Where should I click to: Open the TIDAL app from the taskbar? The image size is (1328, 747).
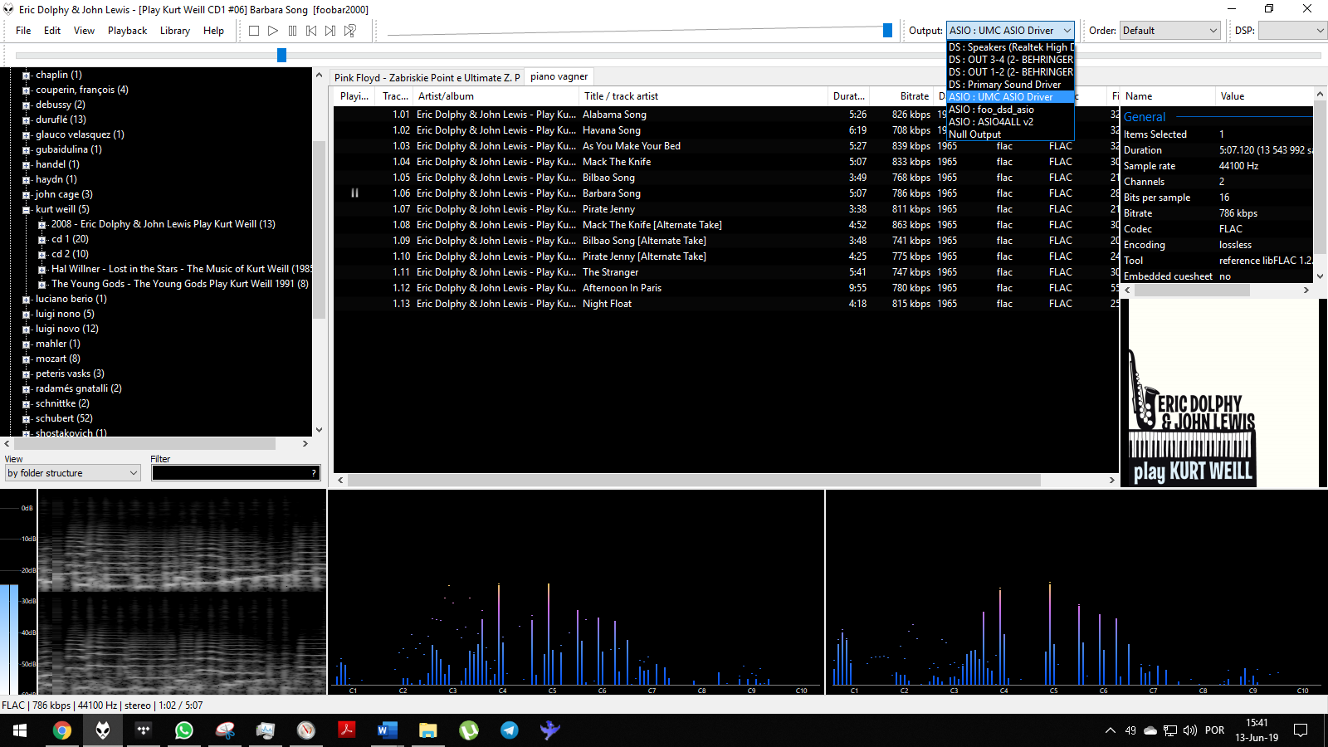point(144,730)
